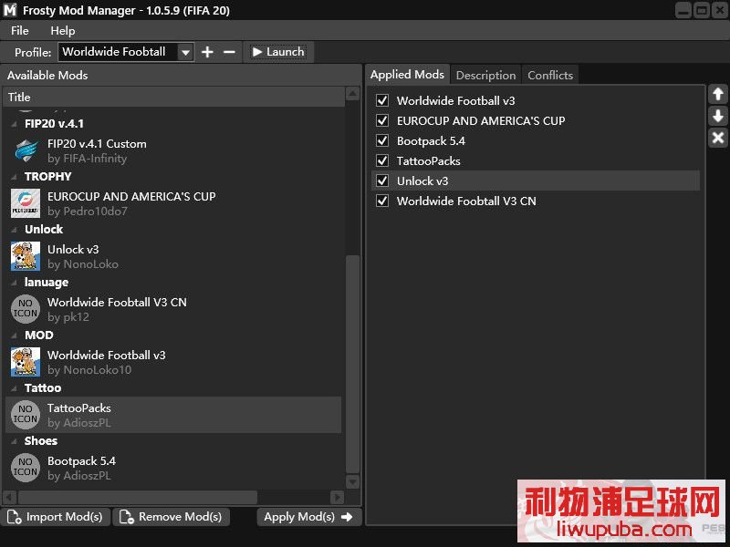
Task: Select Worldwide Foobtall V3 CN in available mods
Action: click(173, 309)
